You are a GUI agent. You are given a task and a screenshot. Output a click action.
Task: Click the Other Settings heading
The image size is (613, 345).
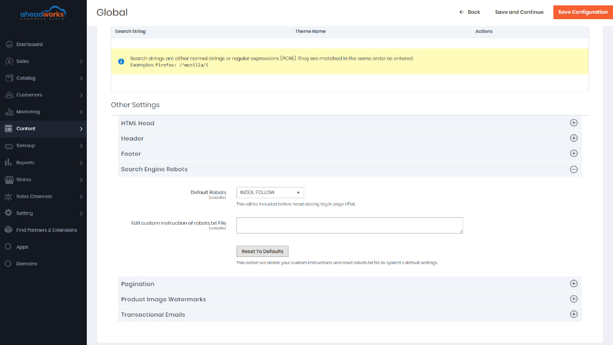pos(135,105)
